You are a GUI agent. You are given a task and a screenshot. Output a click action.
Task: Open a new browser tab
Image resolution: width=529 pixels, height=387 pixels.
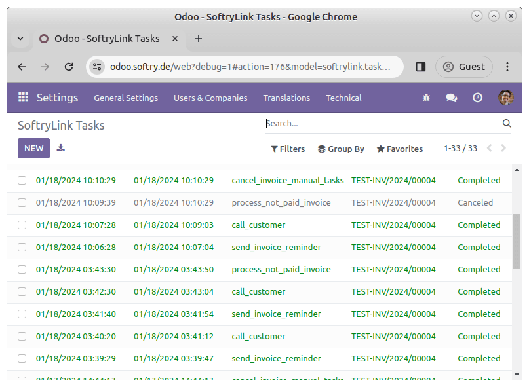pos(199,39)
